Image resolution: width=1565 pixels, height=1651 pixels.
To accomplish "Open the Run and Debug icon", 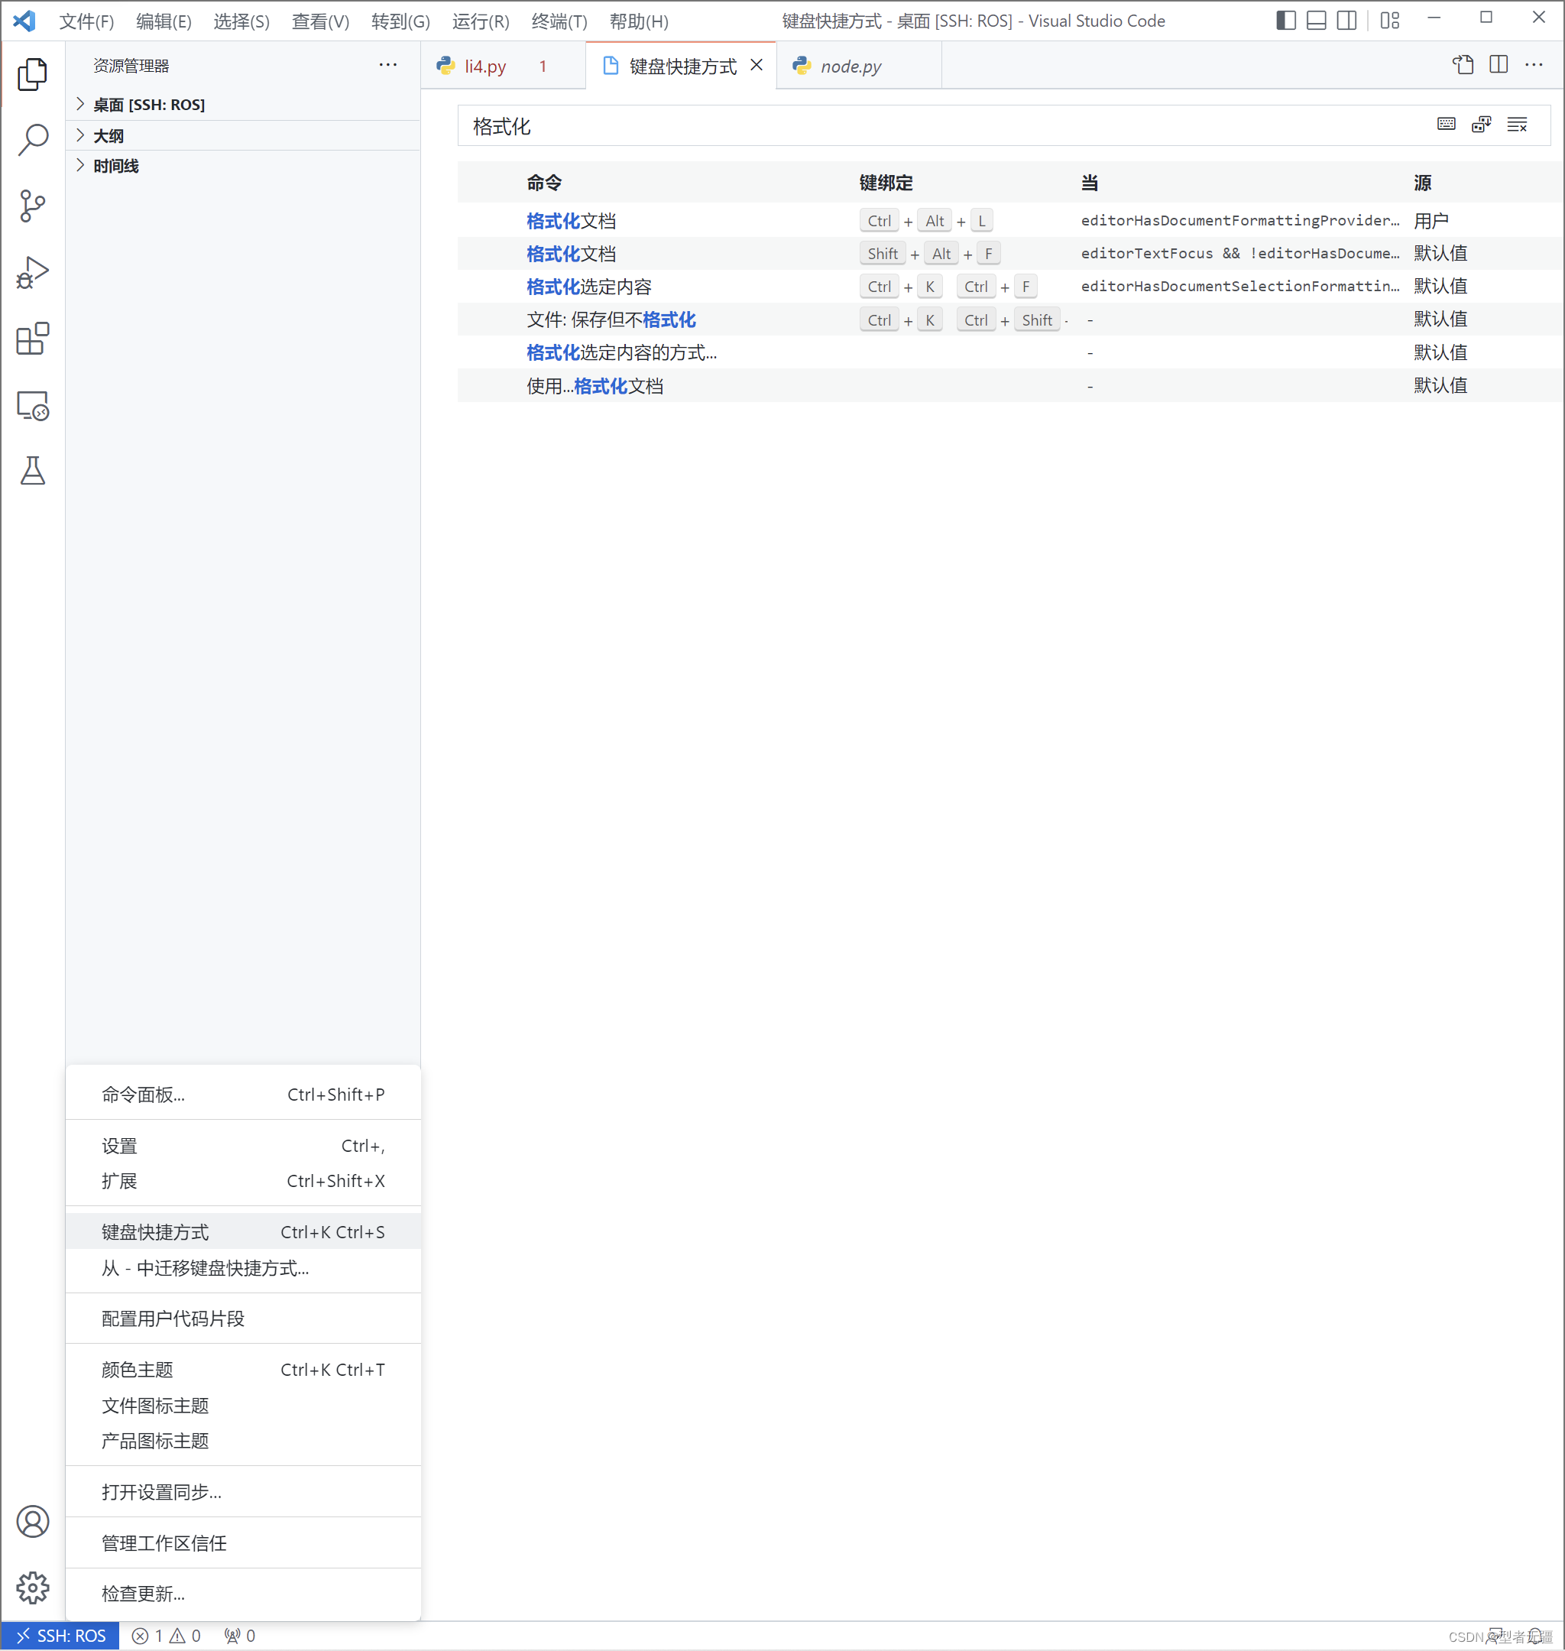I will click(33, 271).
